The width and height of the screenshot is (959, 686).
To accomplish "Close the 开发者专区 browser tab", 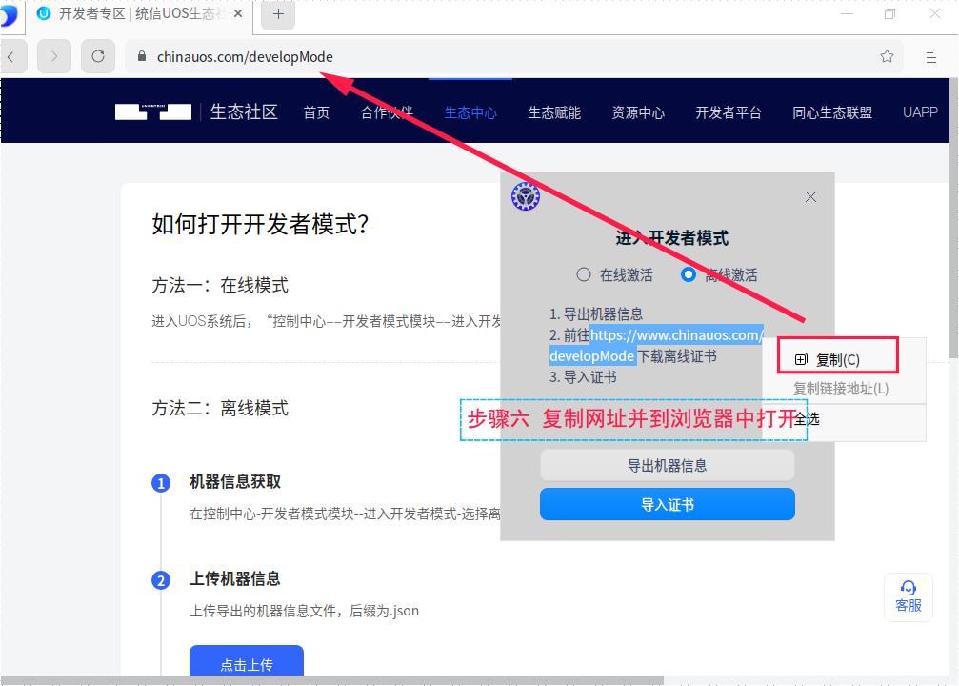I will point(238,12).
